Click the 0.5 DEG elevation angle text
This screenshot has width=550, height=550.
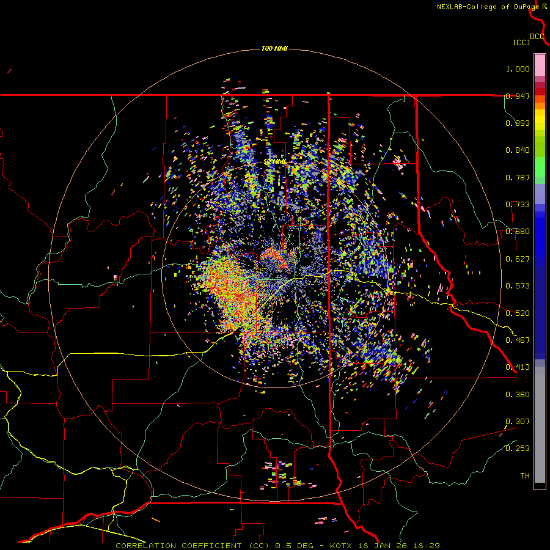pyautogui.click(x=294, y=546)
